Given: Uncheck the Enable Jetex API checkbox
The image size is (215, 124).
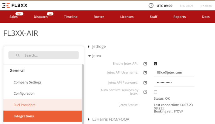Looking at the screenshot, I should [x=156, y=64].
